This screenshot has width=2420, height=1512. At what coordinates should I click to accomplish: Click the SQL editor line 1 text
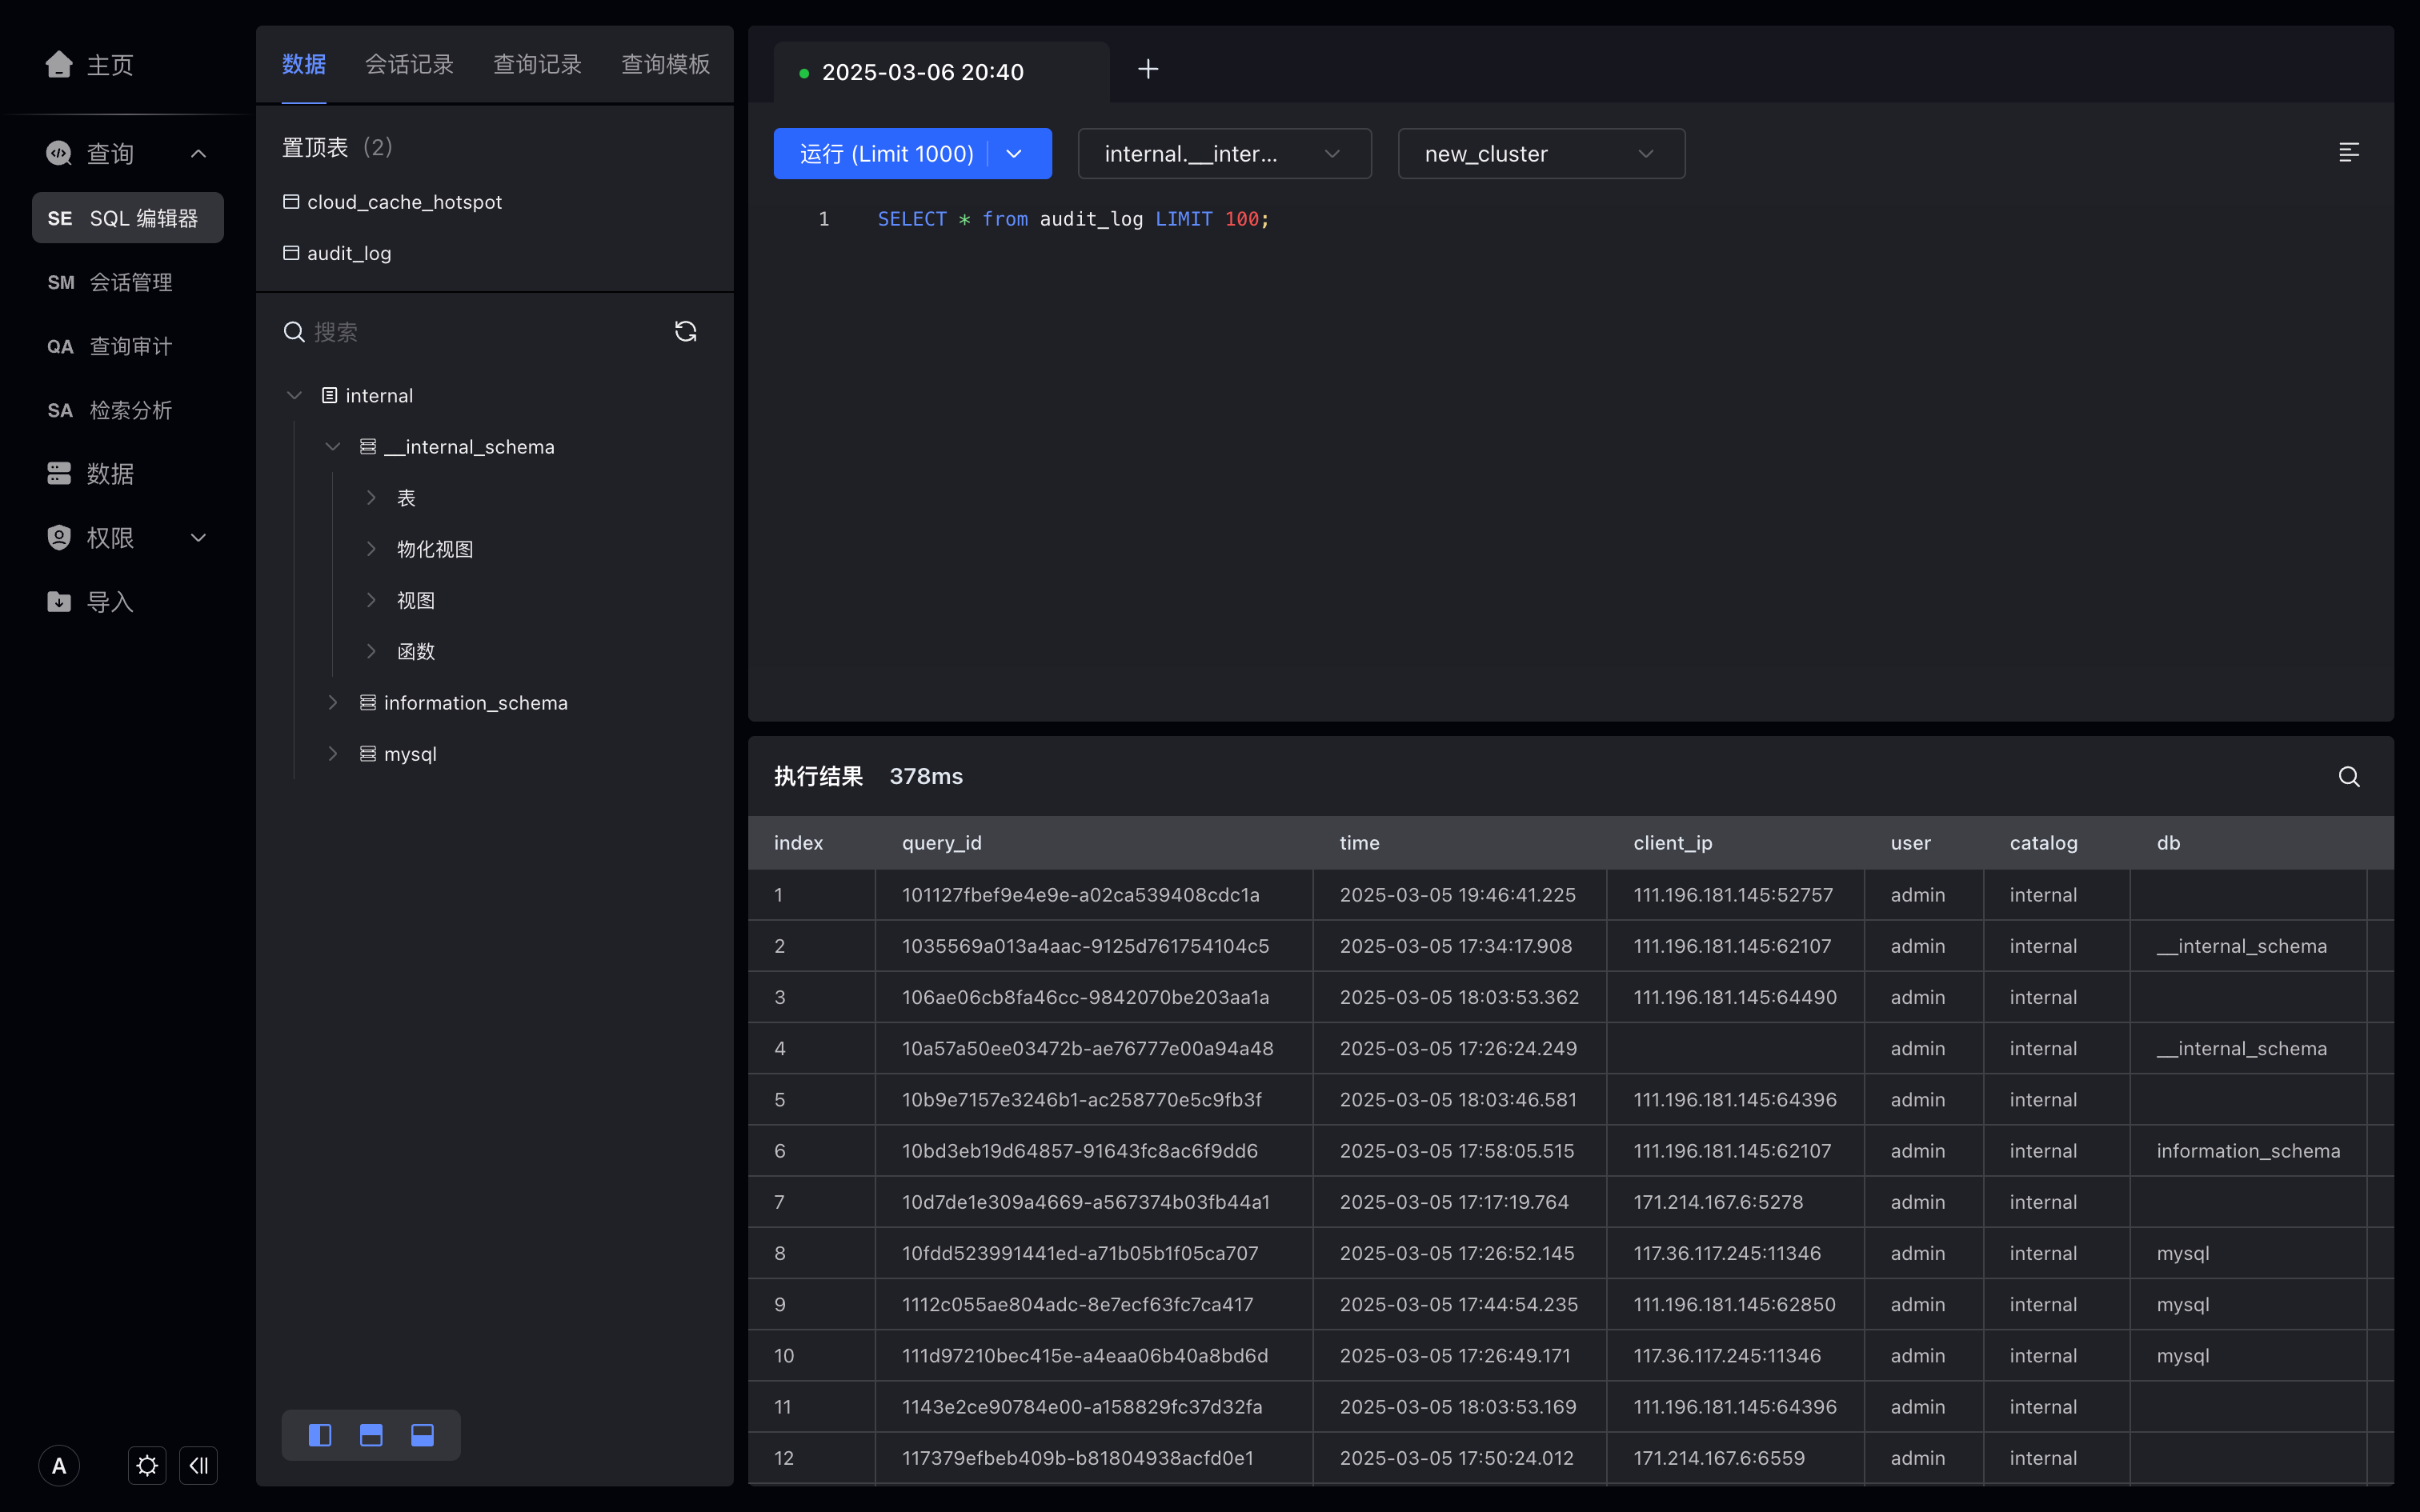[1073, 219]
